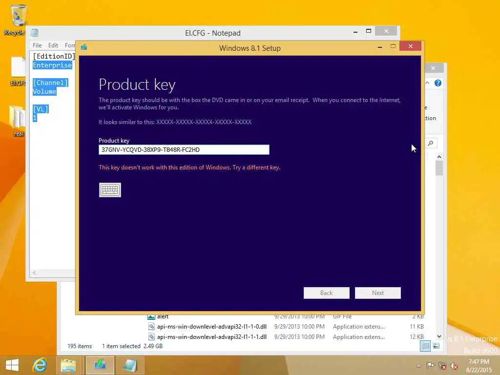The image size is (500, 375).
Task: Collapse the Explorer ribbon chevron
Action: [427, 83]
